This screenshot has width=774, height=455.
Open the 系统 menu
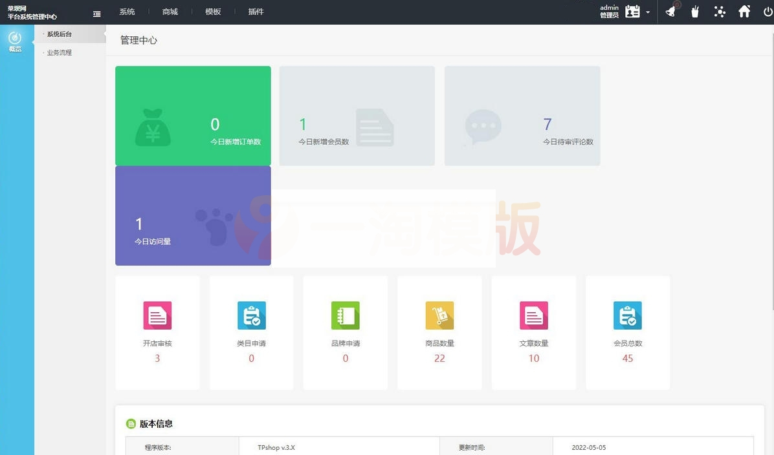coord(127,11)
